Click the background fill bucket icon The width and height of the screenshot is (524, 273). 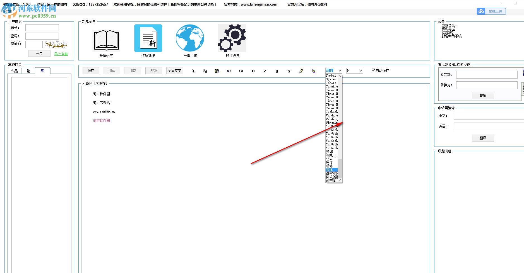(313, 71)
